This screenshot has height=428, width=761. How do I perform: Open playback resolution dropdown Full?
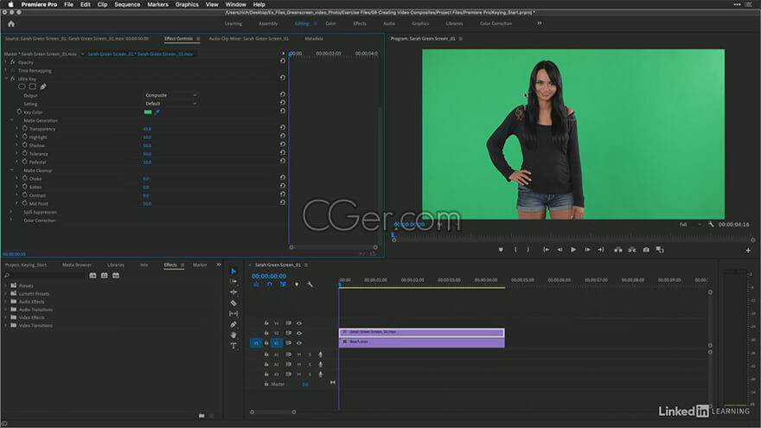(690, 224)
